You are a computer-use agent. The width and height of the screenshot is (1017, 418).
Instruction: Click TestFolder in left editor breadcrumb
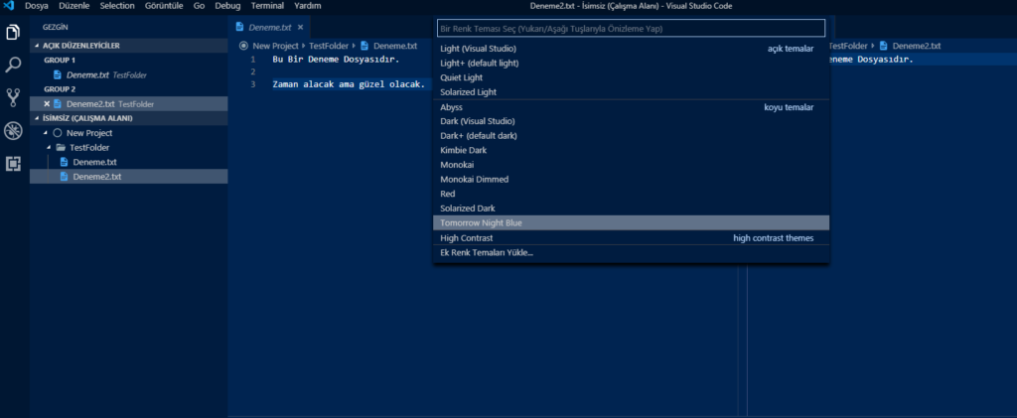(x=328, y=46)
